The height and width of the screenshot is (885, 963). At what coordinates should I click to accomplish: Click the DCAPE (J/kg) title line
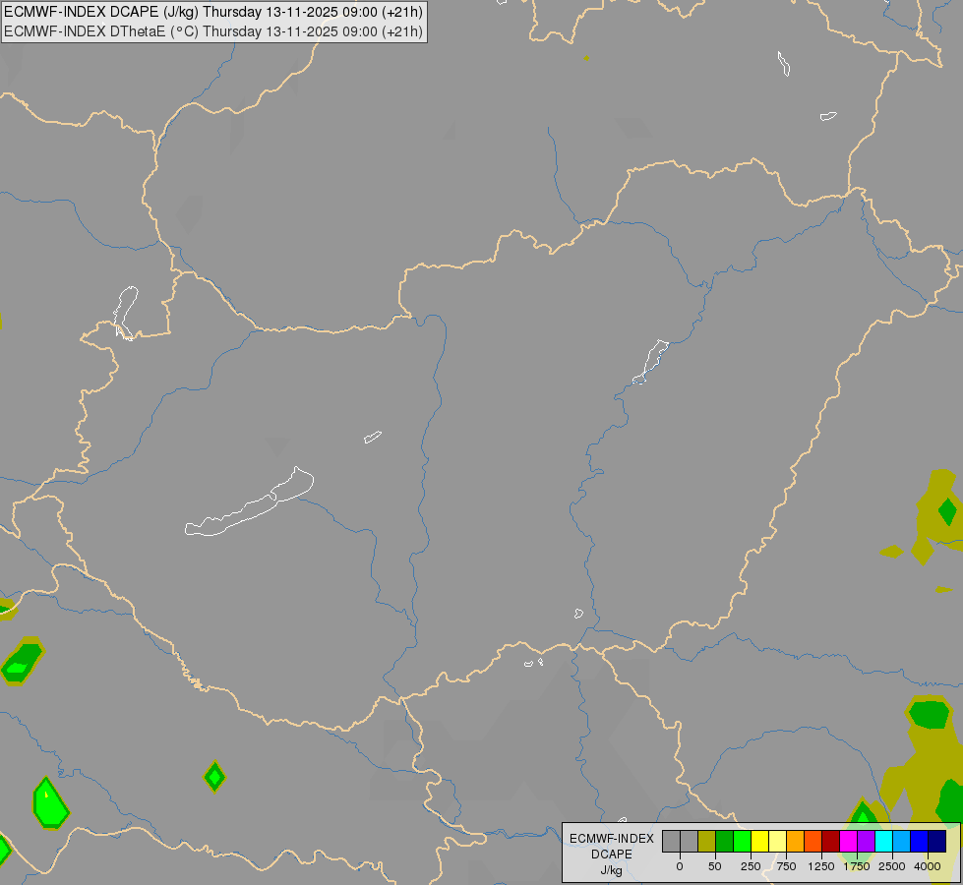[213, 12]
